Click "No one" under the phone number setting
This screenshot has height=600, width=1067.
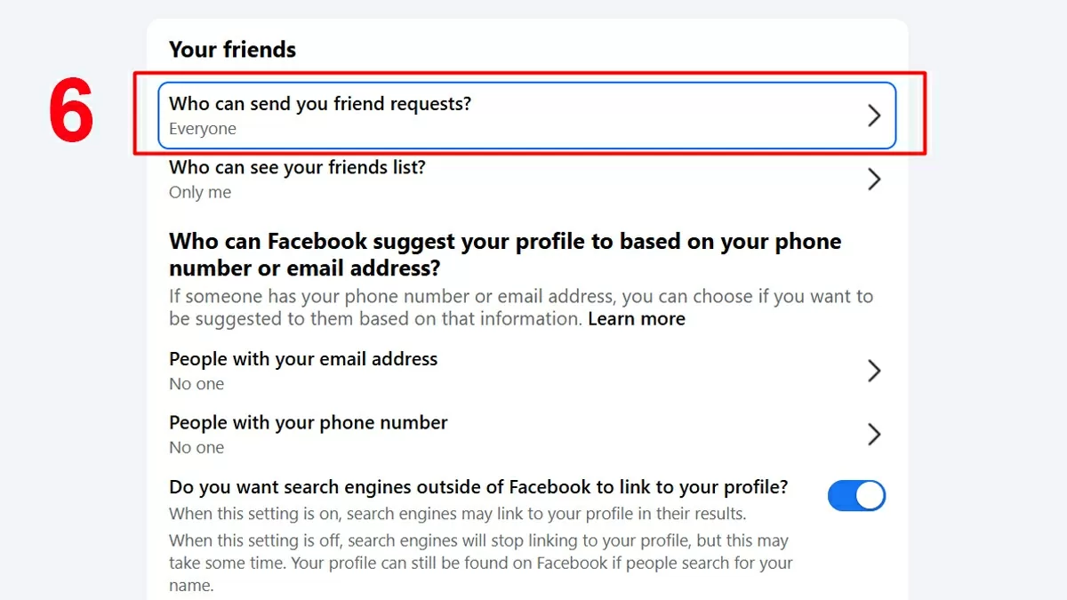(197, 448)
